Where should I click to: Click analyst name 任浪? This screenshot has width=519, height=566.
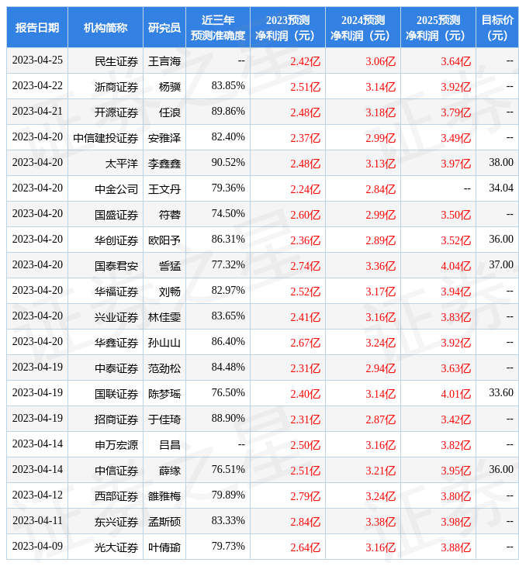click(x=170, y=112)
